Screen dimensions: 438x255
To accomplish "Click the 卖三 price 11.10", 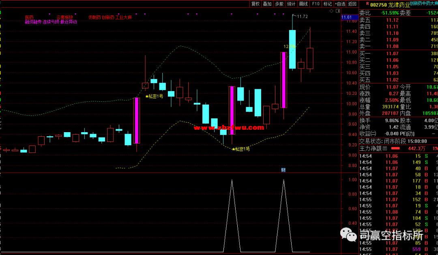I will 392,33.
